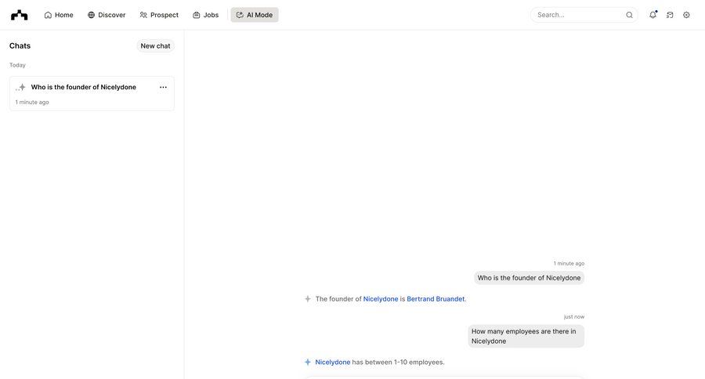Open the Discover tab
705x379 pixels.
tap(107, 15)
